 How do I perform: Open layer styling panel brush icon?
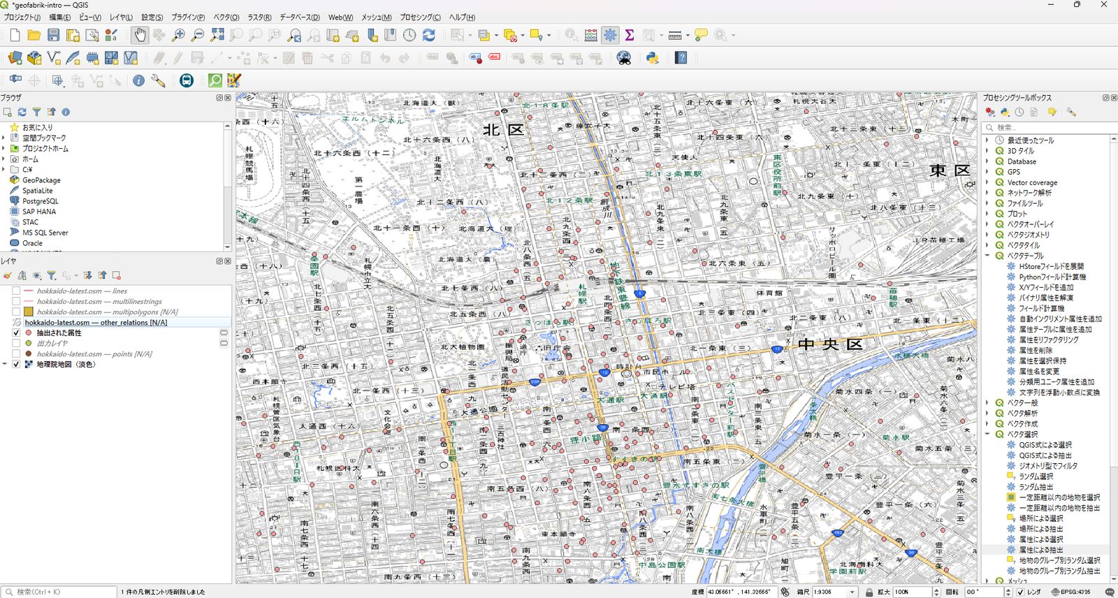click(8, 275)
